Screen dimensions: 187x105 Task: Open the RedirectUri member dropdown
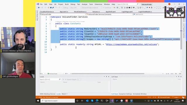(x=149, y=14)
